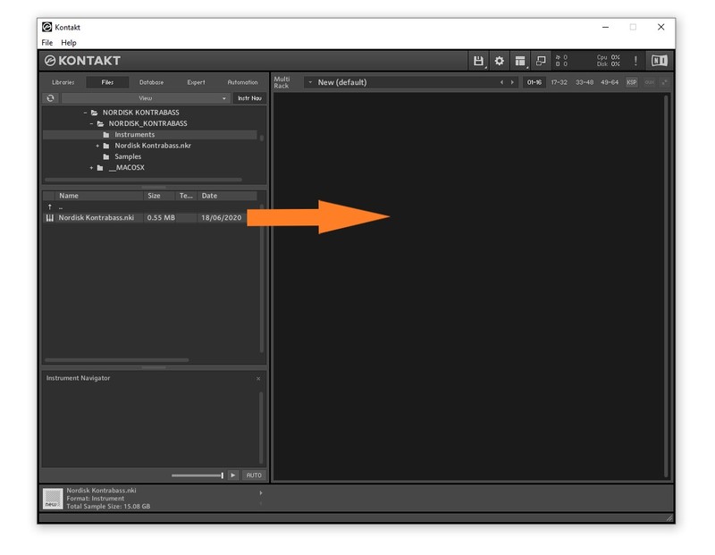Sort file list by Te... column
Screen dimensions: 715x555
(187, 196)
